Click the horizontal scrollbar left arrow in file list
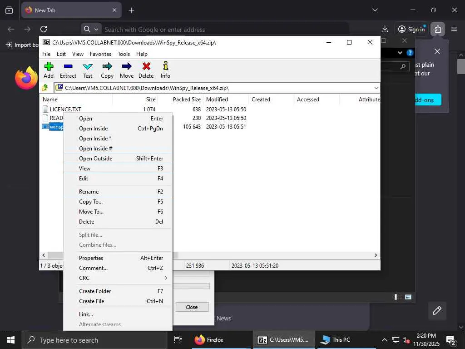The image size is (465, 349). coord(44,255)
